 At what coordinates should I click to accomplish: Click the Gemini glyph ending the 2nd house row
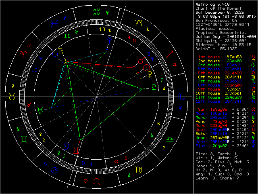(253, 61)
